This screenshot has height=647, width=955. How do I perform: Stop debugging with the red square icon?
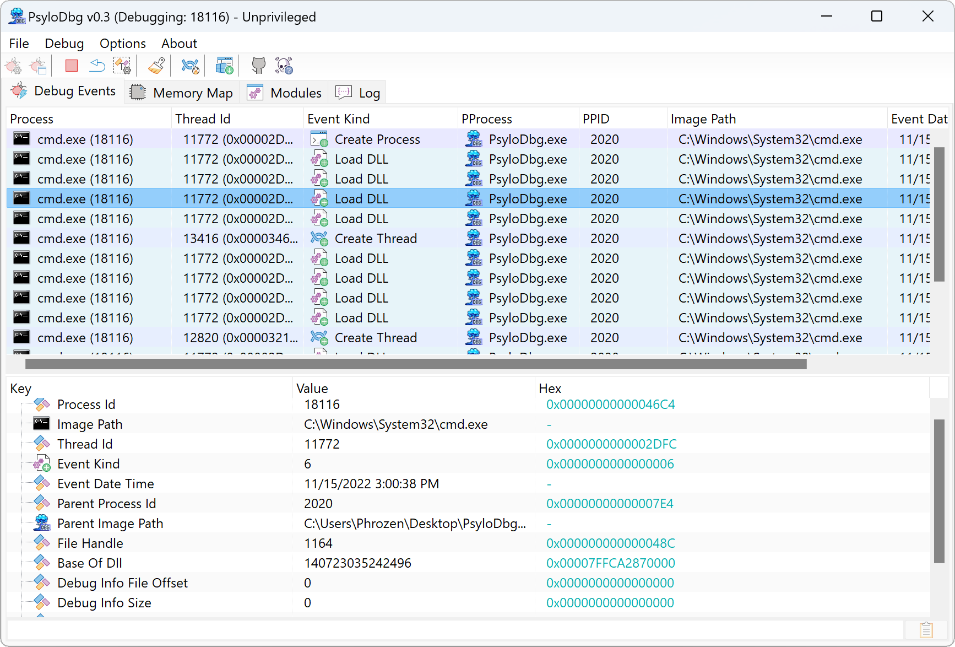coord(72,66)
